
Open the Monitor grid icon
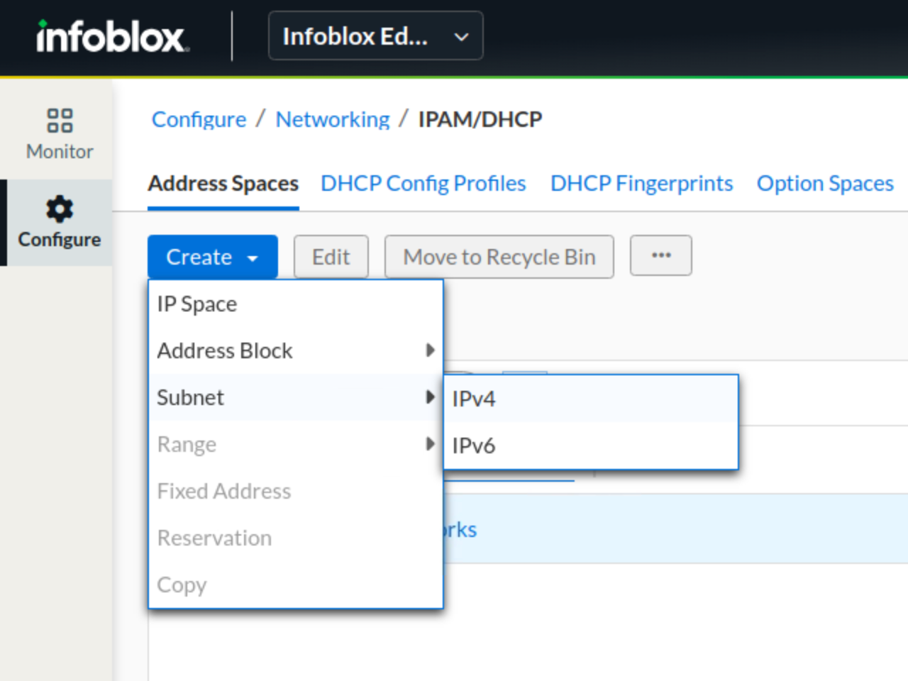(x=60, y=121)
